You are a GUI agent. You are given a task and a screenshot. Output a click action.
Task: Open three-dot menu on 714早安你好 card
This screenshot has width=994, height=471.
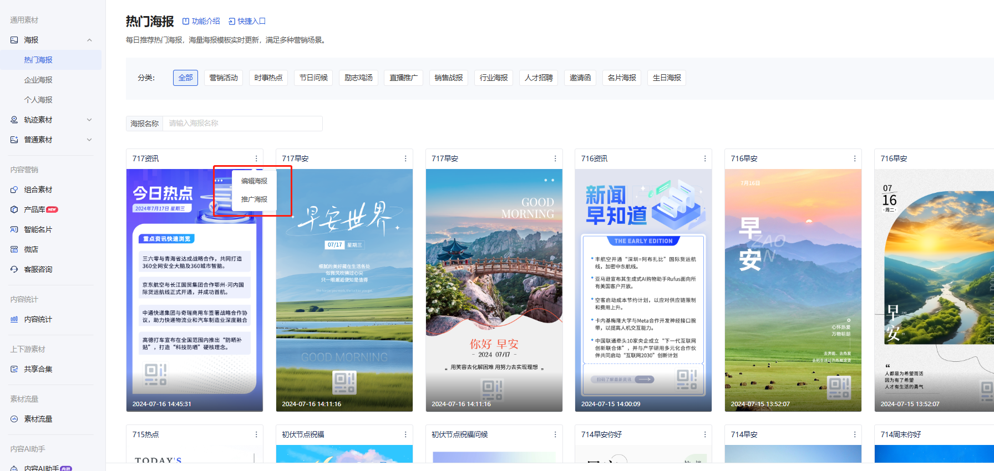pos(705,434)
